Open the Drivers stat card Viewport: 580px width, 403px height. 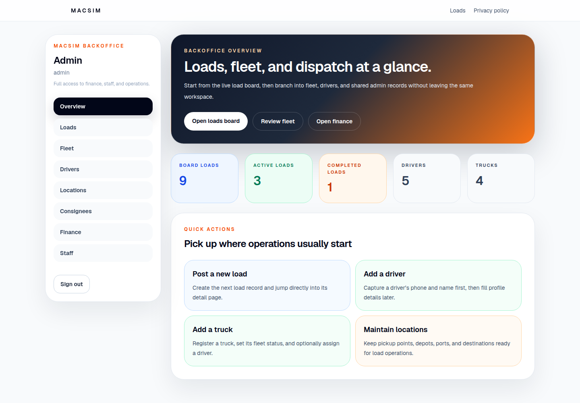pyautogui.click(x=427, y=178)
